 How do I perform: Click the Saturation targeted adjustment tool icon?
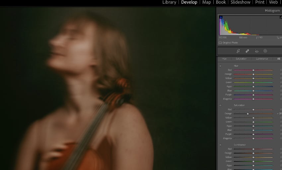pos(221,105)
